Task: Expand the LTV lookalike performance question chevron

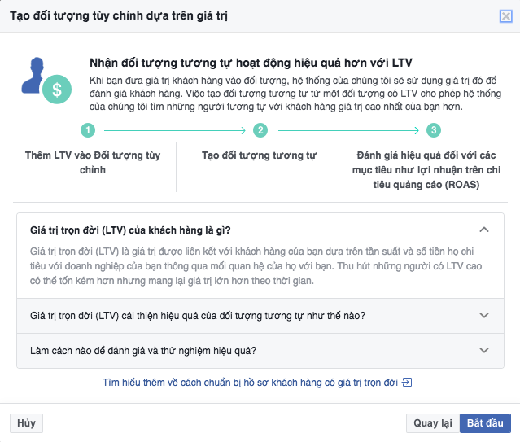Action: pos(485,316)
